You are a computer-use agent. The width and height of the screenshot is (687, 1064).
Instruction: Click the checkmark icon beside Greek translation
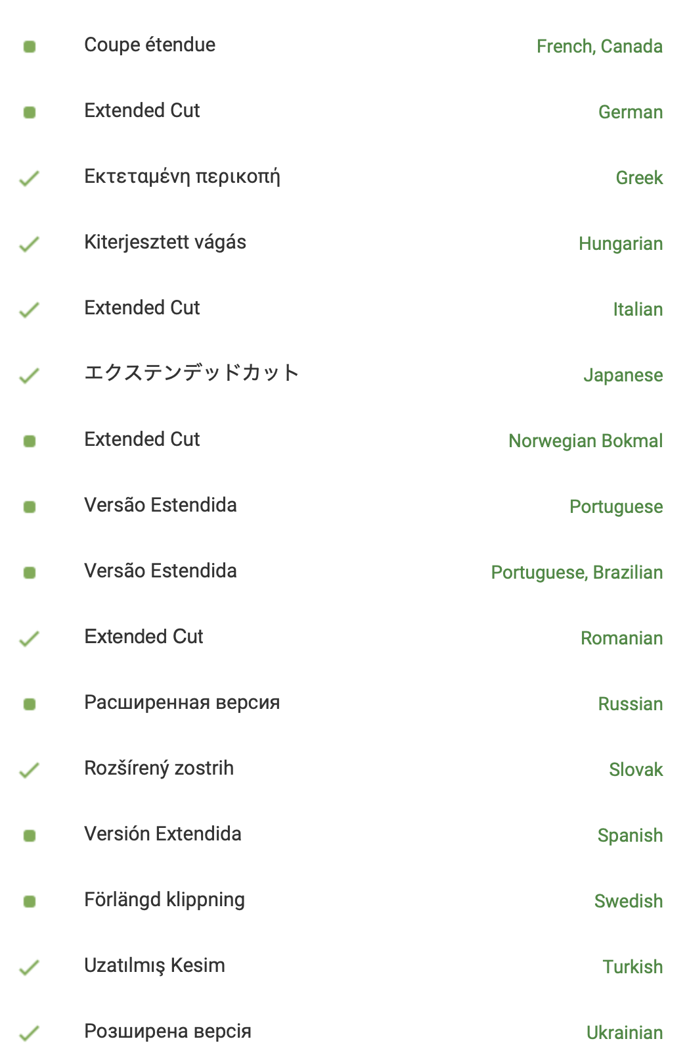point(29,178)
